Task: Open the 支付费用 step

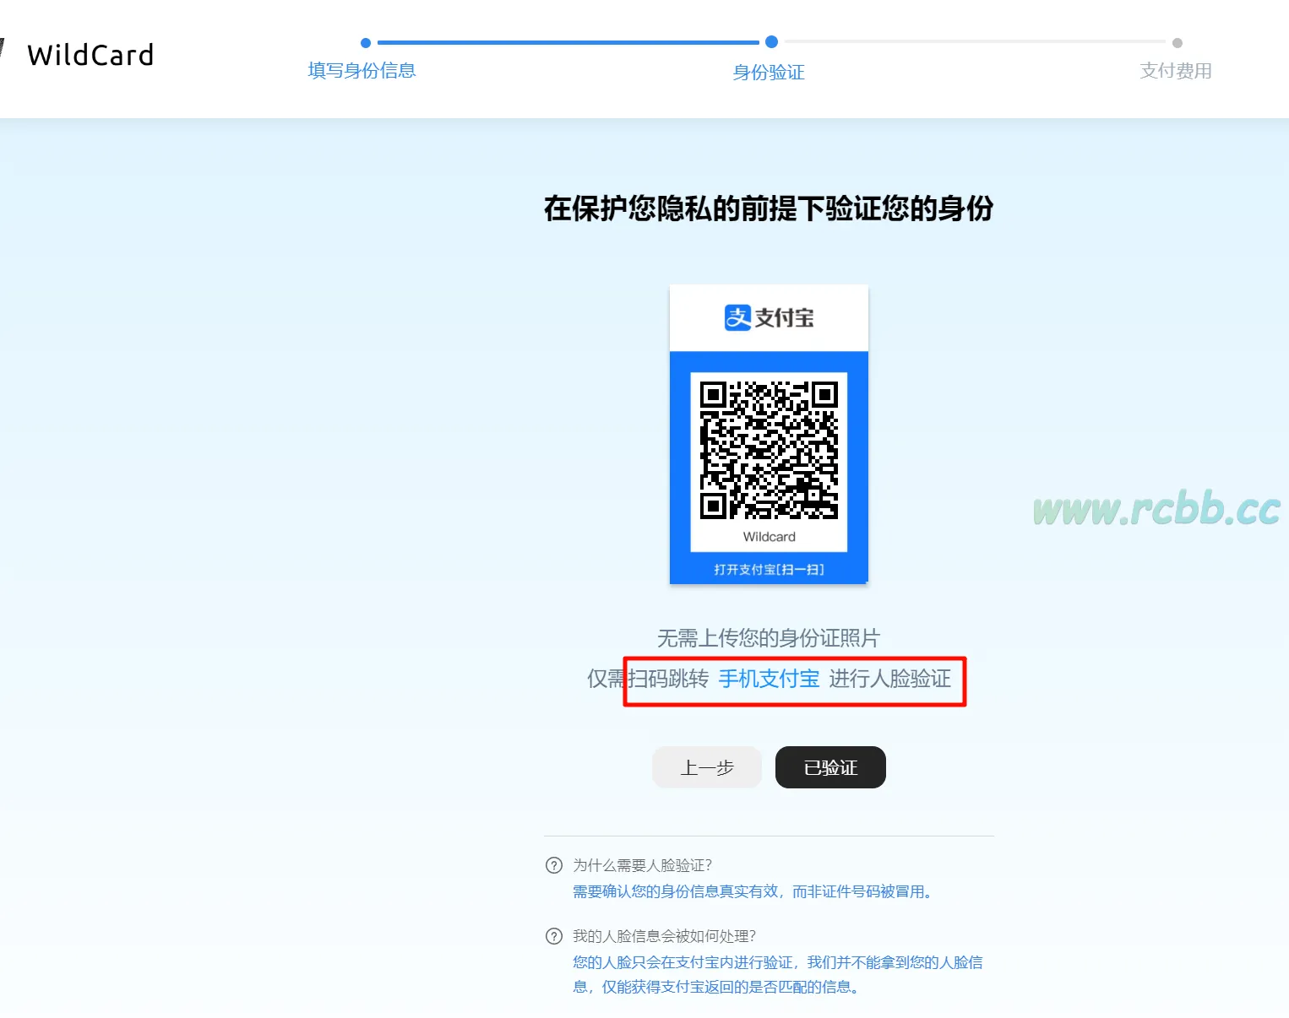Action: click(1176, 71)
